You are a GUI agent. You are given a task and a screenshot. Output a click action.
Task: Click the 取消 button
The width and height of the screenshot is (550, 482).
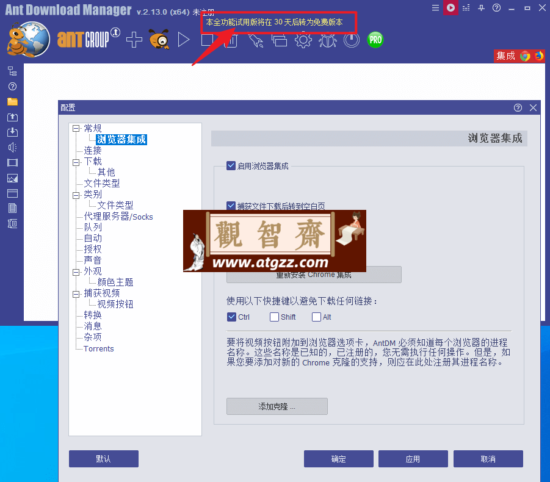(488, 459)
